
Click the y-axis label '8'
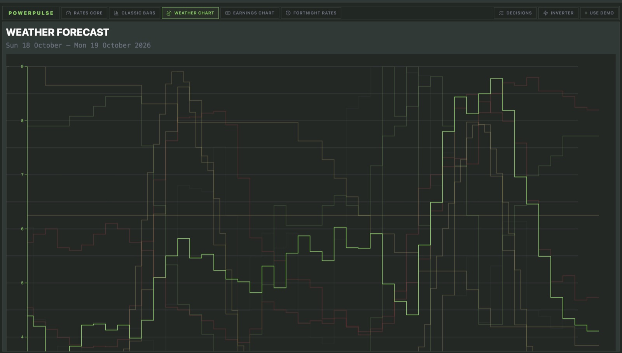[22, 121]
